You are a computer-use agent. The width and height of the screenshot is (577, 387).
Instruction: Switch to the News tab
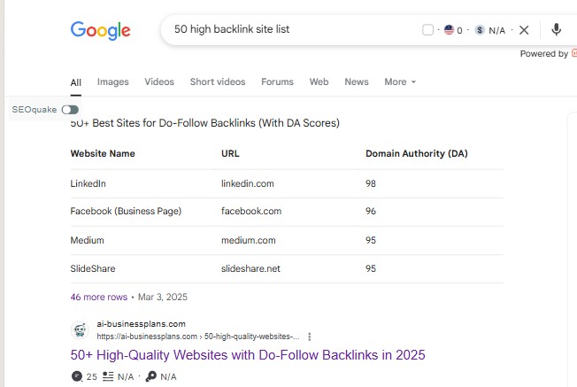click(x=357, y=81)
